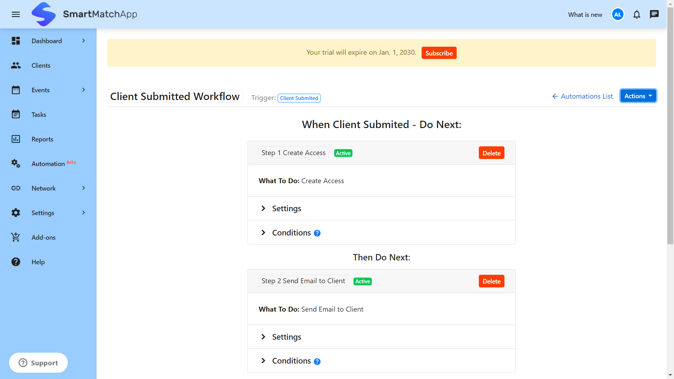Click the Subscribe button
The width and height of the screenshot is (674, 379).
coord(439,53)
